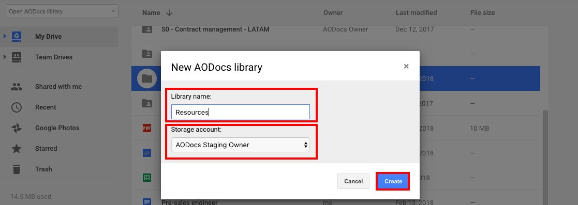Open the Recent clock icon
This screenshot has height=205, width=578.
(x=16, y=107)
